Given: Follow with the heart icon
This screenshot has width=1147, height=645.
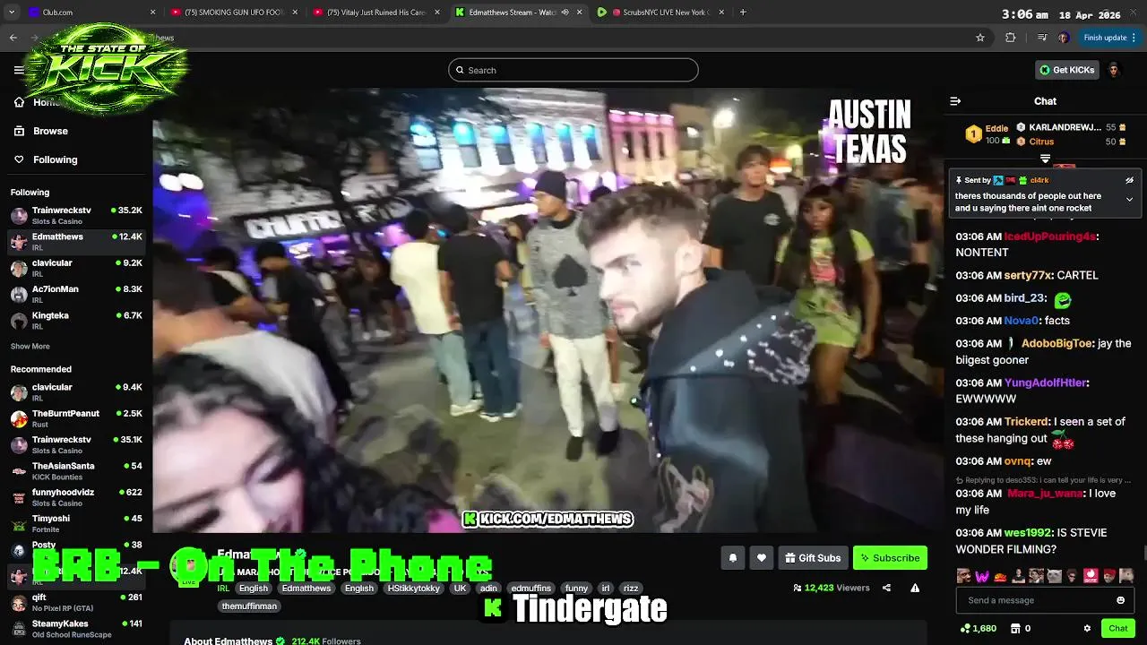Looking at the screenshot, I should (x=761, y=557).
